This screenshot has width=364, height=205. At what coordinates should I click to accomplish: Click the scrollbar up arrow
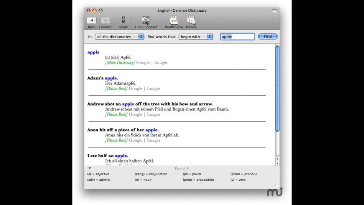(x=277, y=159)
